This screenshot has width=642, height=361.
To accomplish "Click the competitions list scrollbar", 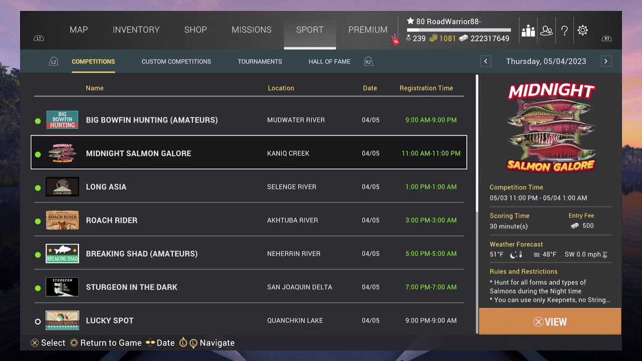I will pos(477,143).
